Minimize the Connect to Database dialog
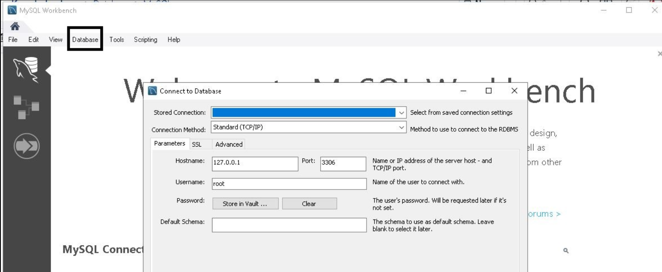The height and width of the screenshot is (272, 662). pyautogui.click(x=463, y=91)
